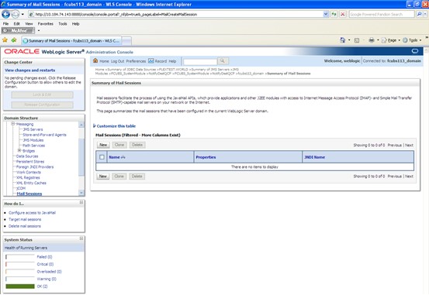Go forward with the browser Forward arrow
Screen dimensions: 429x295
[16, 14]
